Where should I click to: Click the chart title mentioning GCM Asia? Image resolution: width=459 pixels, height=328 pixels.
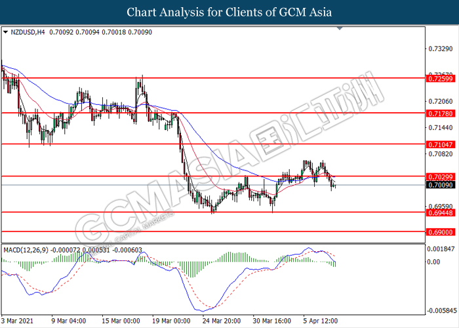[229, 12]
